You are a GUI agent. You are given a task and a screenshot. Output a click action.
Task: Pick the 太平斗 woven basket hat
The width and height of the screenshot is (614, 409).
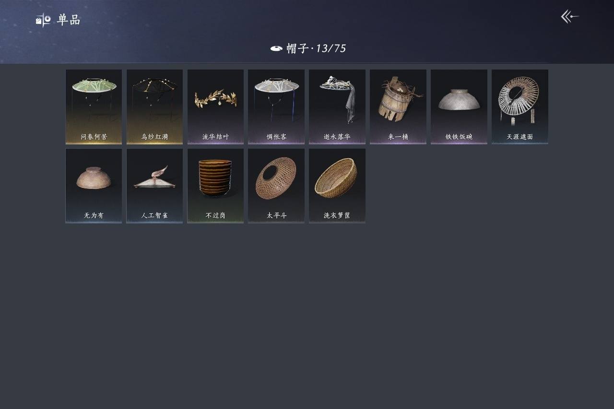(x=276, y=186)
